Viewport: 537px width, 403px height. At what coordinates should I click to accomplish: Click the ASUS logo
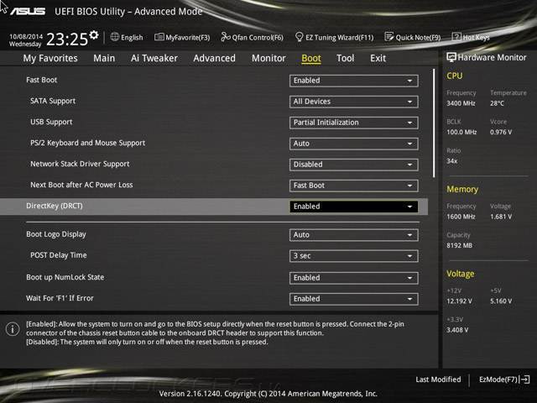pos(28,12)
